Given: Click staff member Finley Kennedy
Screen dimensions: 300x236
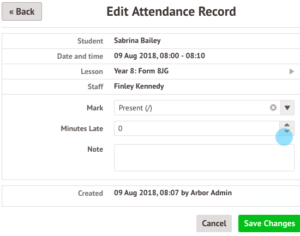Looking at the screenshot, I should [139, 86].
